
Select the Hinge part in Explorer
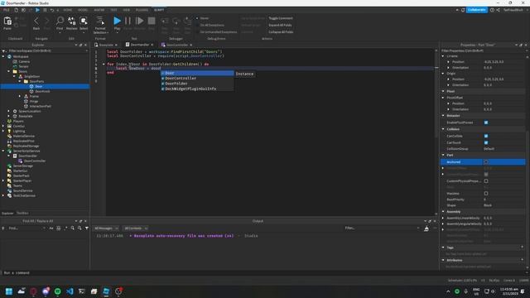[x=34, y=101]
